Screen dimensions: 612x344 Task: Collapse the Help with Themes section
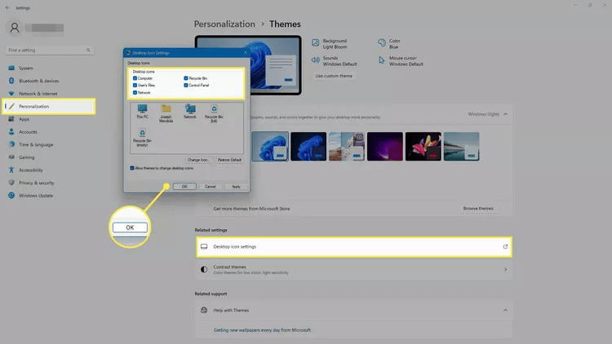[505, 311]
